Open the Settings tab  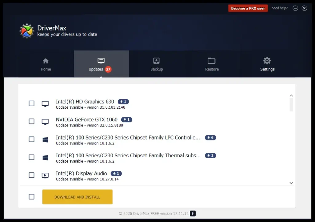[x=267, y=64]
